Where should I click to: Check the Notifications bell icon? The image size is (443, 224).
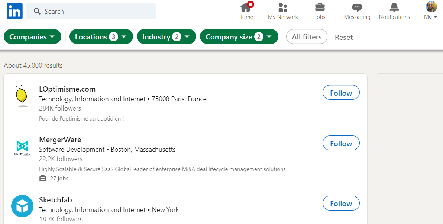coord(394,7)
